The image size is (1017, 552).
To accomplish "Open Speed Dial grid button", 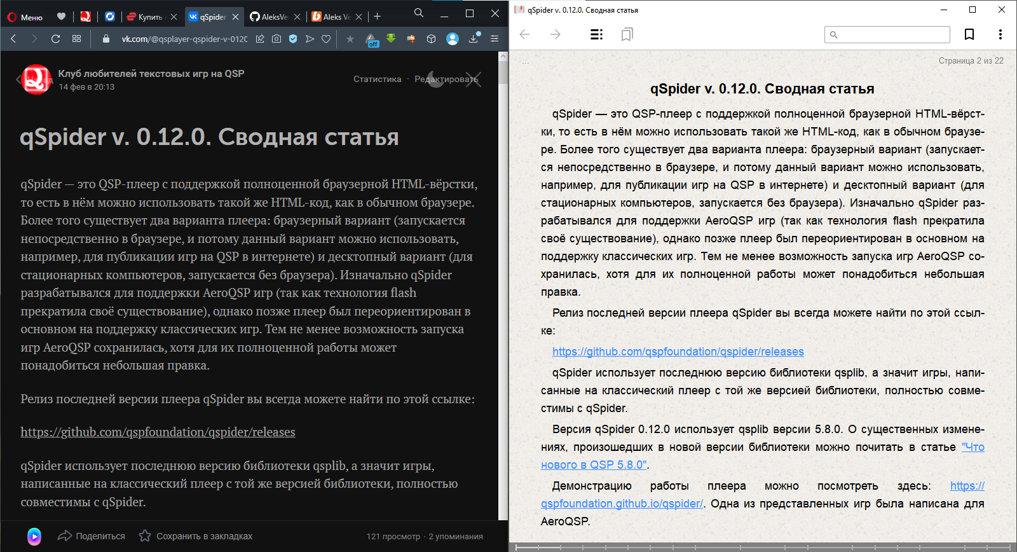I will tap(77, 39).
